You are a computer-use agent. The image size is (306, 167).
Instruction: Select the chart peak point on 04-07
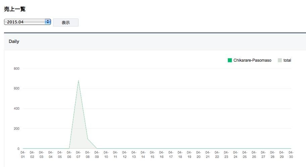[79, 80]
